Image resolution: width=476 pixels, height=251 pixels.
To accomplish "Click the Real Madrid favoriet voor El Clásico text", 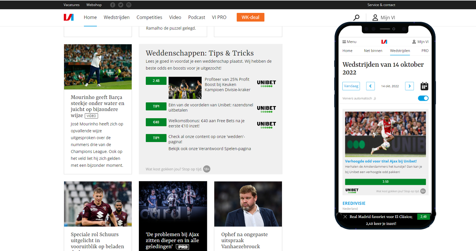I will click(x=381, y=217).
